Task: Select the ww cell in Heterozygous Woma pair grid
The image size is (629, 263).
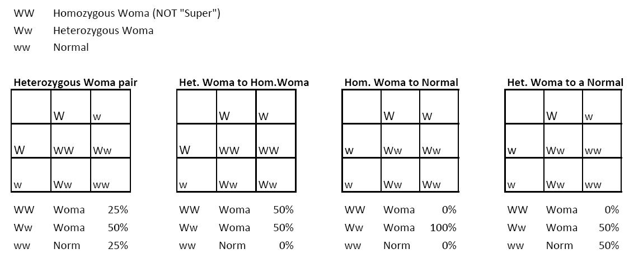Action: click(110, 175)
